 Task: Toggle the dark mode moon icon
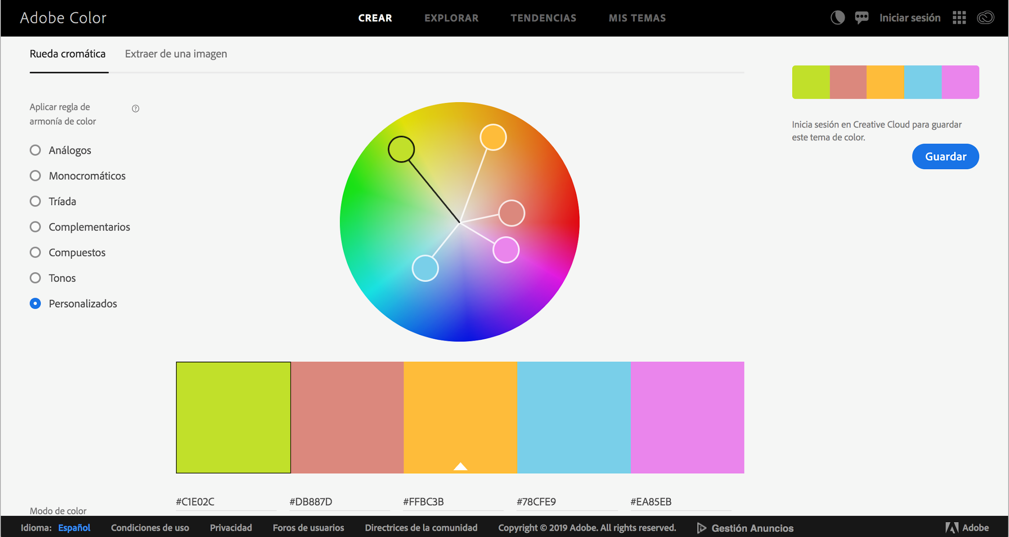click(837, 18)
